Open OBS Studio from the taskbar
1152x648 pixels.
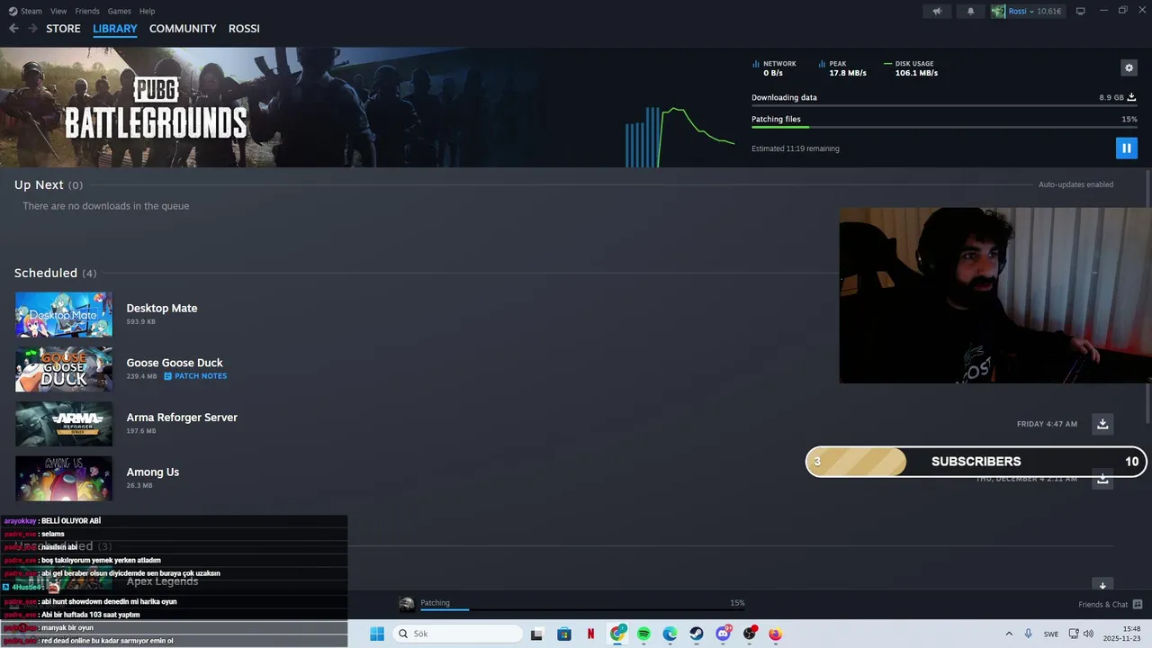(x=750, y=634)
